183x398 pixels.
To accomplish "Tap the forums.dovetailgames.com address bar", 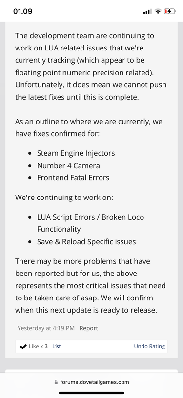I will click(92, 382).
